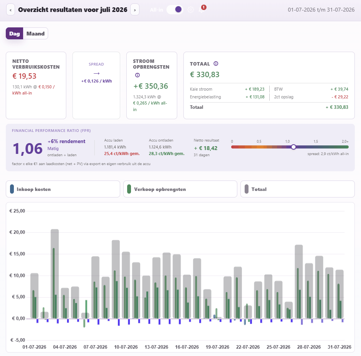
Task: Open settings via the gear icon
Action: pos(191,10)
